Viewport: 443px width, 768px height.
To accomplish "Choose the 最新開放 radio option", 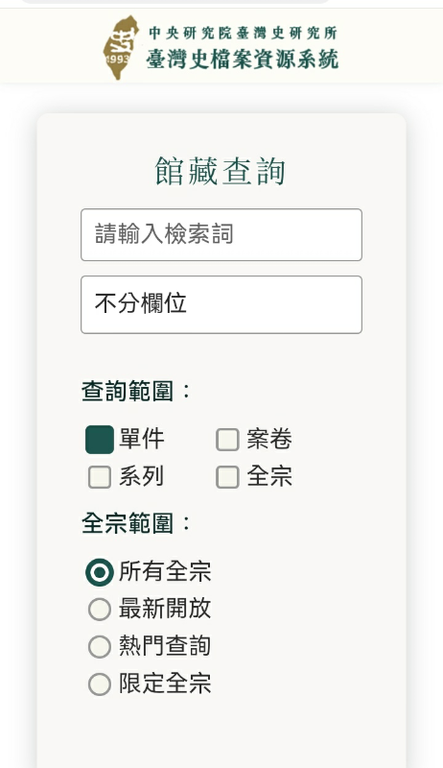I will (100, 610).
